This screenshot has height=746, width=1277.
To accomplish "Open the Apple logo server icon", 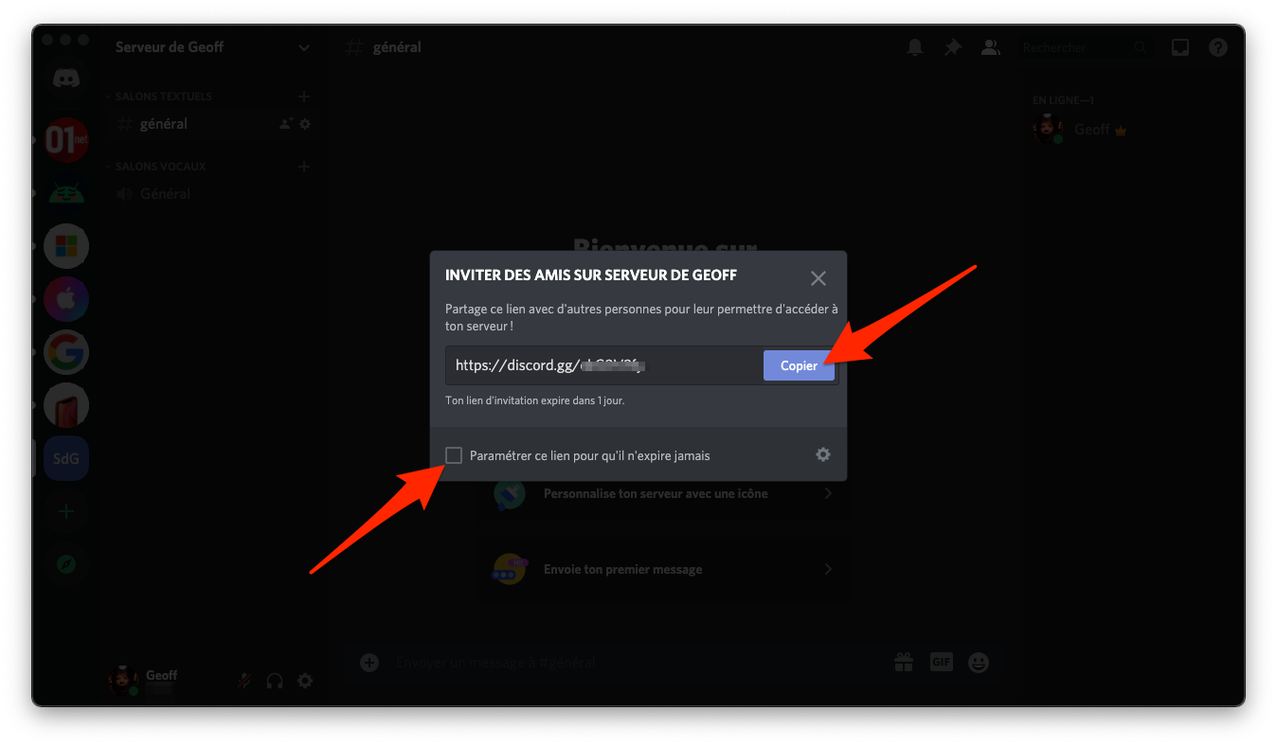I will pos(66,299).
